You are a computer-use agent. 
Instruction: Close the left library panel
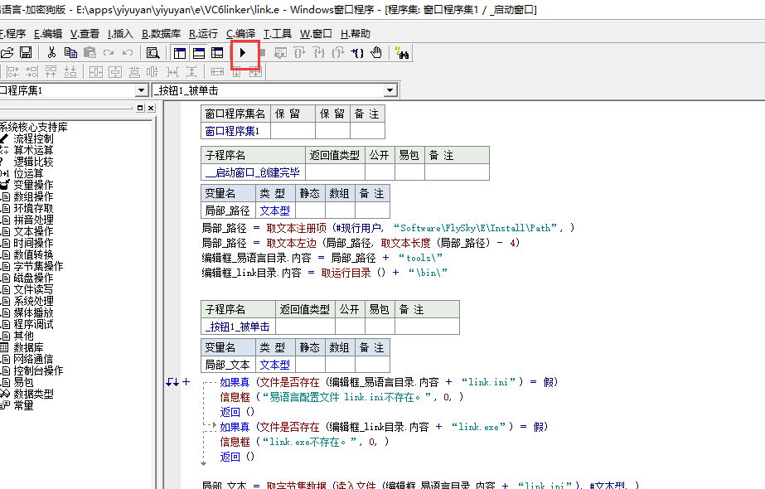(x=151, y=109)
